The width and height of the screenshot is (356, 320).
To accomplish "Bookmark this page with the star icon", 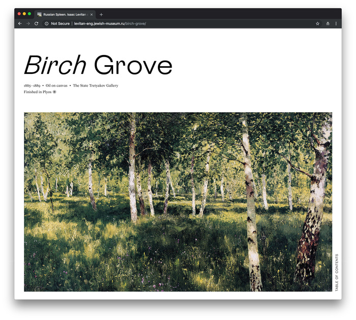I will [318, 23].
